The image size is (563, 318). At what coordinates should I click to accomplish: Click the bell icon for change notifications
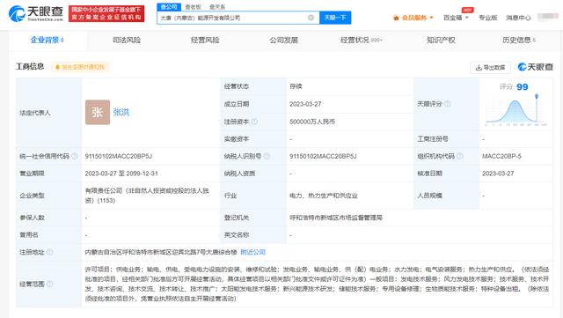tap(57, 67)
